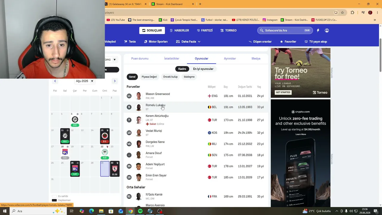Open the notification center icon
This screenshot has width=382, height=215.
click(376, 211)
